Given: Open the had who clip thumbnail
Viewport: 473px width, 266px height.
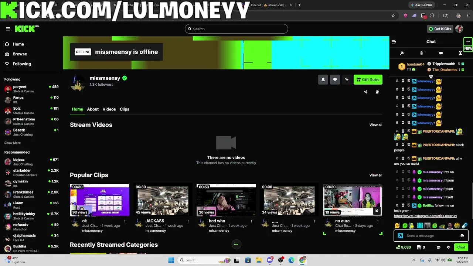Looking at the screenshot, I should tap(226, 200).
